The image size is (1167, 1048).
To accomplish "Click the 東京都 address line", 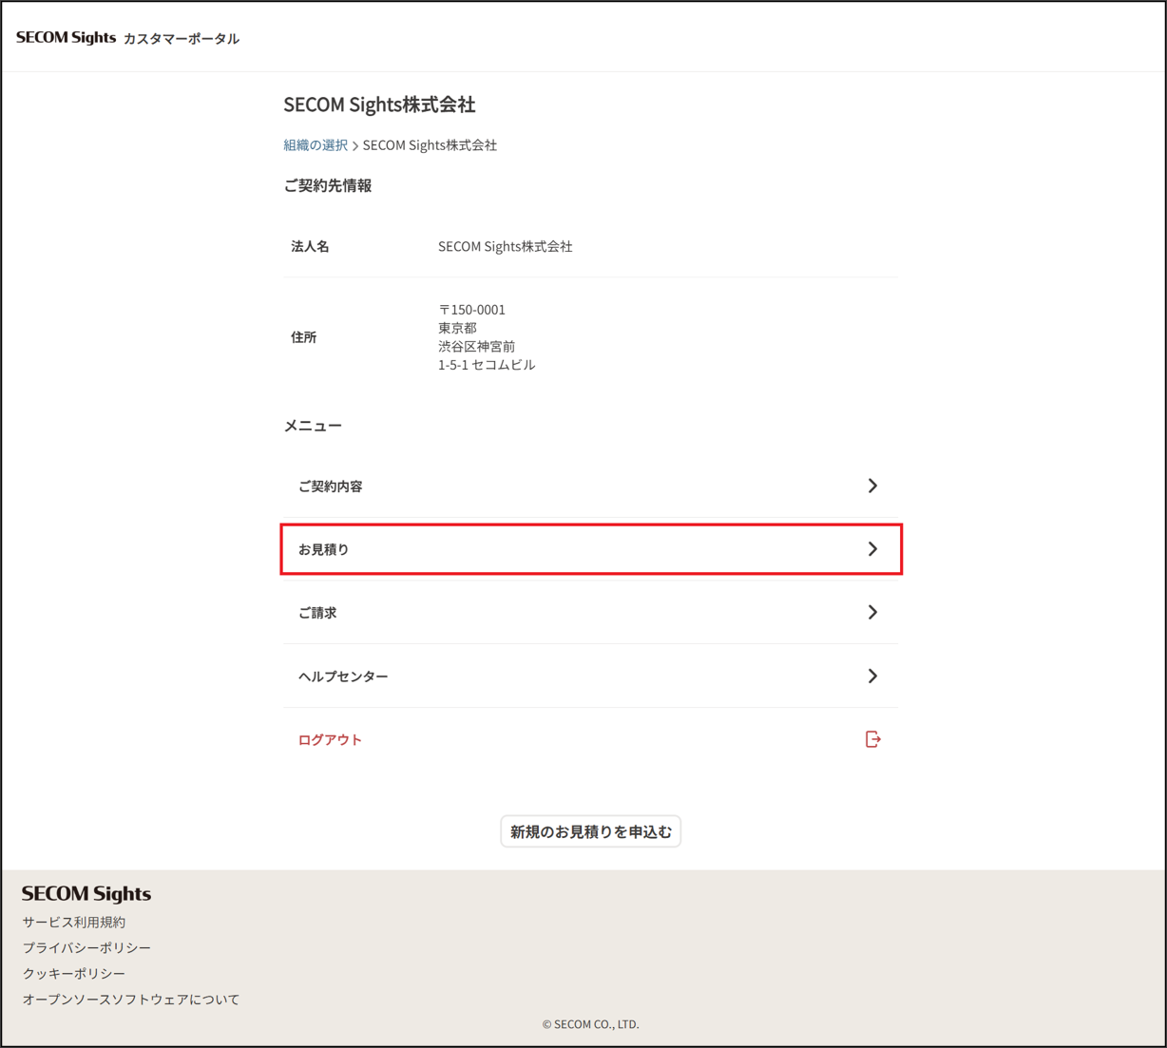I will point(457,328).
